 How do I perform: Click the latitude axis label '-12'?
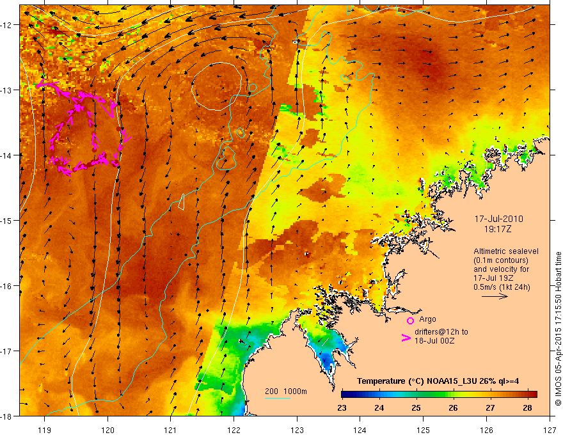point(6,25)
